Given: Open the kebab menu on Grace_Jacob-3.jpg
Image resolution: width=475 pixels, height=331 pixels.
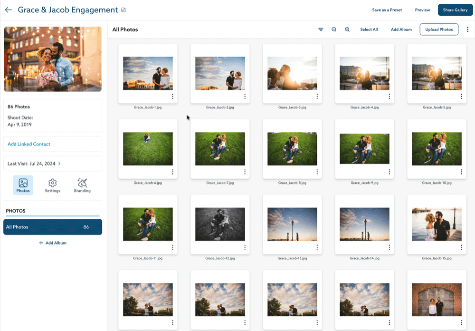Looking at the screenshot, I should point(317,96).
